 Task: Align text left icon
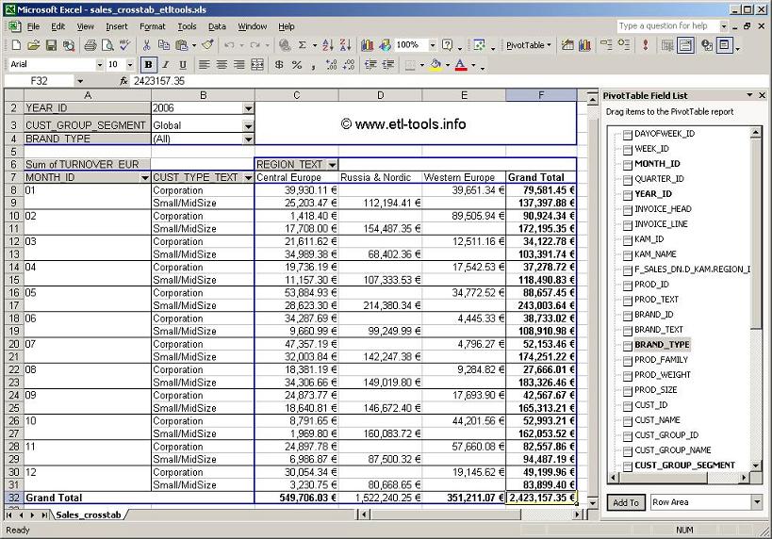[204, 64]
